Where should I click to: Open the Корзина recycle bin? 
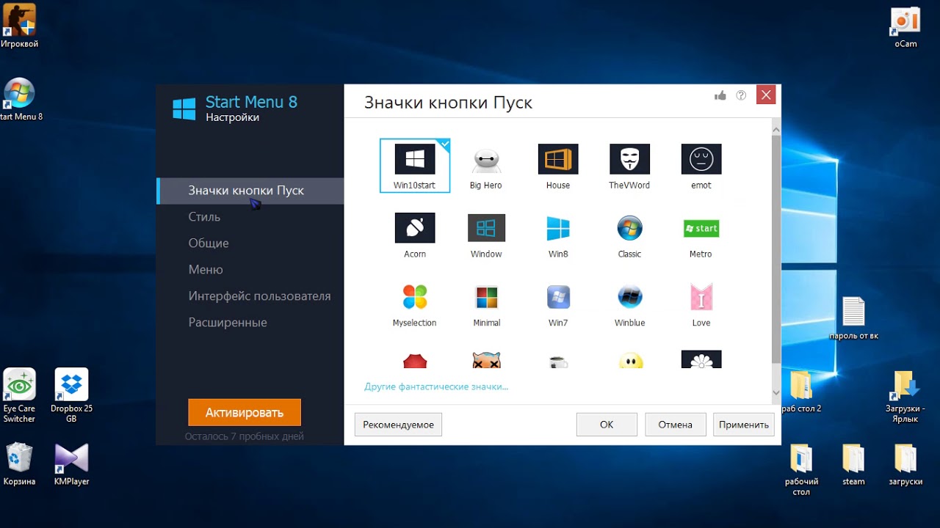click(19, 463)
